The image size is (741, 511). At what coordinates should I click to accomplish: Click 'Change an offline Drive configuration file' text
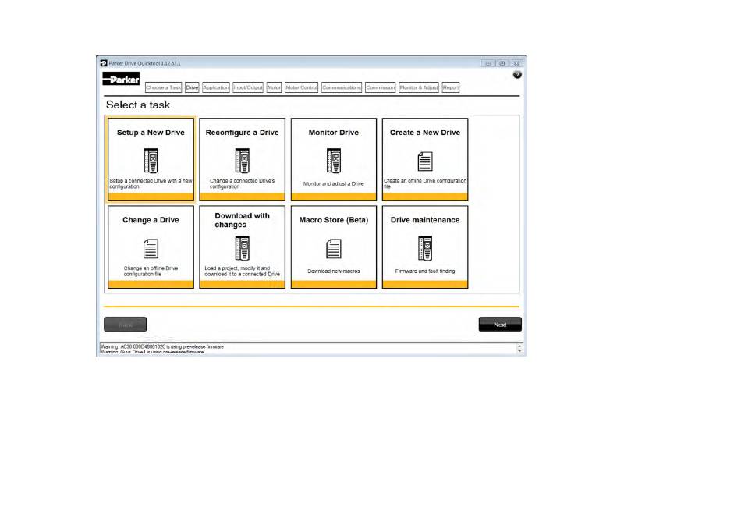[x=151, y=271]
